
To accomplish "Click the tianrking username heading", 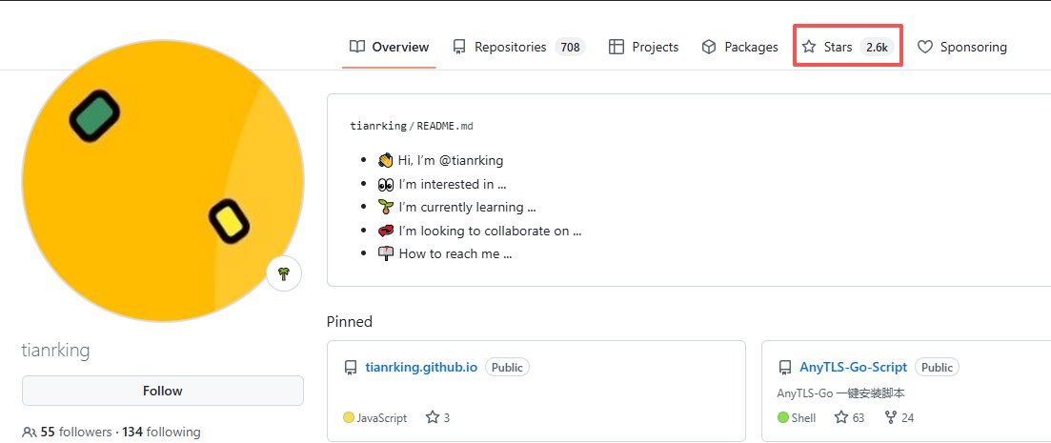I will 55,350.
